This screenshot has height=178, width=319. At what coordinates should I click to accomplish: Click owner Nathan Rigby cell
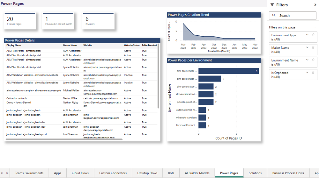point(70,103)
